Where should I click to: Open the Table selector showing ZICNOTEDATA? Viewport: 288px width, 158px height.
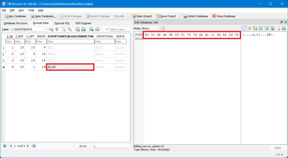[x=28, y=29]
